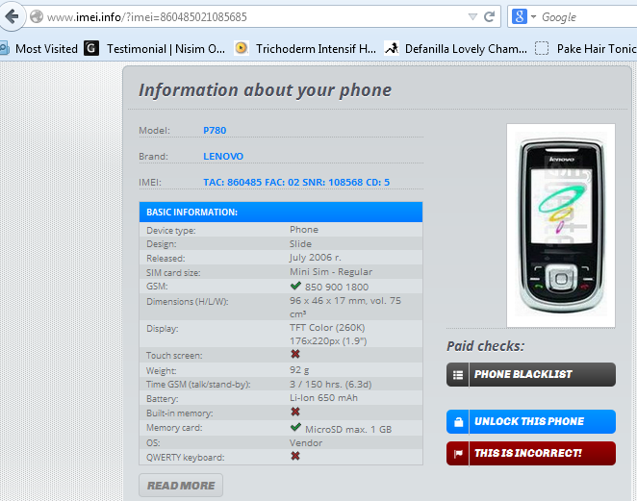Click the '3 / 150 hrs. (6.3d)' value
Image resolution: width=637 pixels, height=501 pixels.
pyautogui.click(x=331, y=384)
